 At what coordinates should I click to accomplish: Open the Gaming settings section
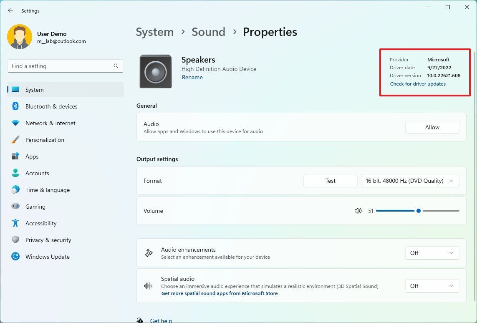pos(35,207)
